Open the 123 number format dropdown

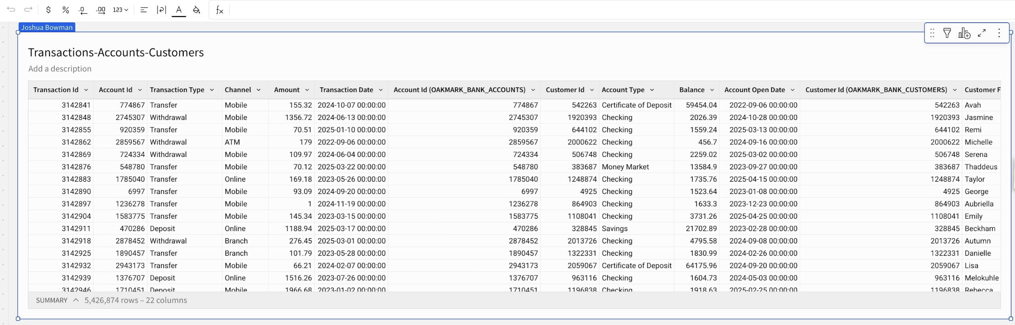120,10
